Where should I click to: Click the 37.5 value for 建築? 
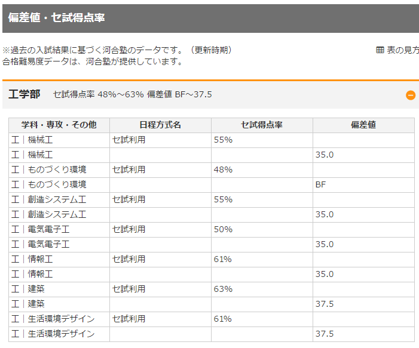coord(325,304)
